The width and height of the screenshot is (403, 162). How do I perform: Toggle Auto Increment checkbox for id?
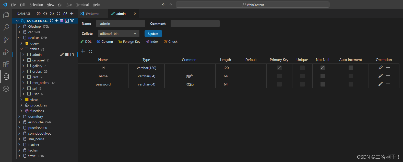click(x=351, y=68)
